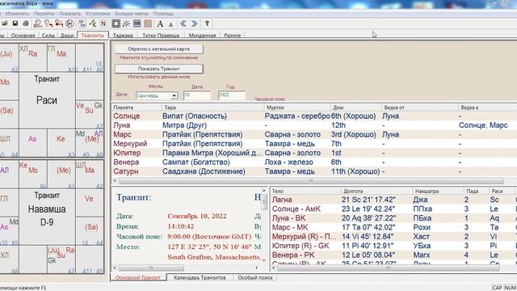This screenshot has width=517, height=291.
Task: Click Обратно к натальной карте button
Action: point(159,48)
